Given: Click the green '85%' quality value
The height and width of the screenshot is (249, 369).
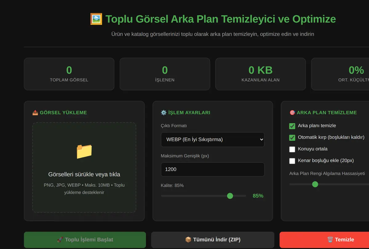Looking at the screenshot, I should point(258,196).
